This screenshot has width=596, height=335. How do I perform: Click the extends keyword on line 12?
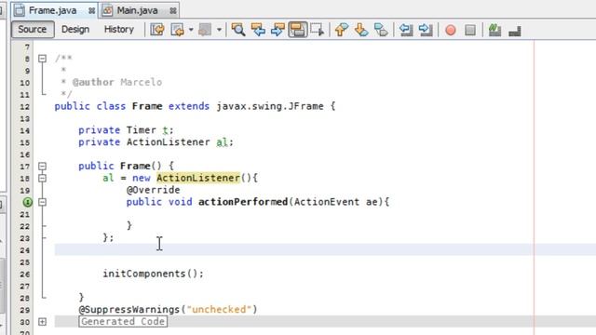[x=189, y=106]
